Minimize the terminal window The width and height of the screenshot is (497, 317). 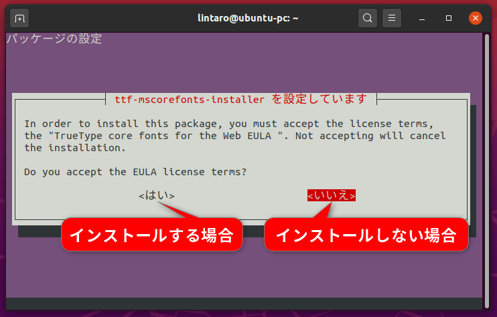[421, 18]
